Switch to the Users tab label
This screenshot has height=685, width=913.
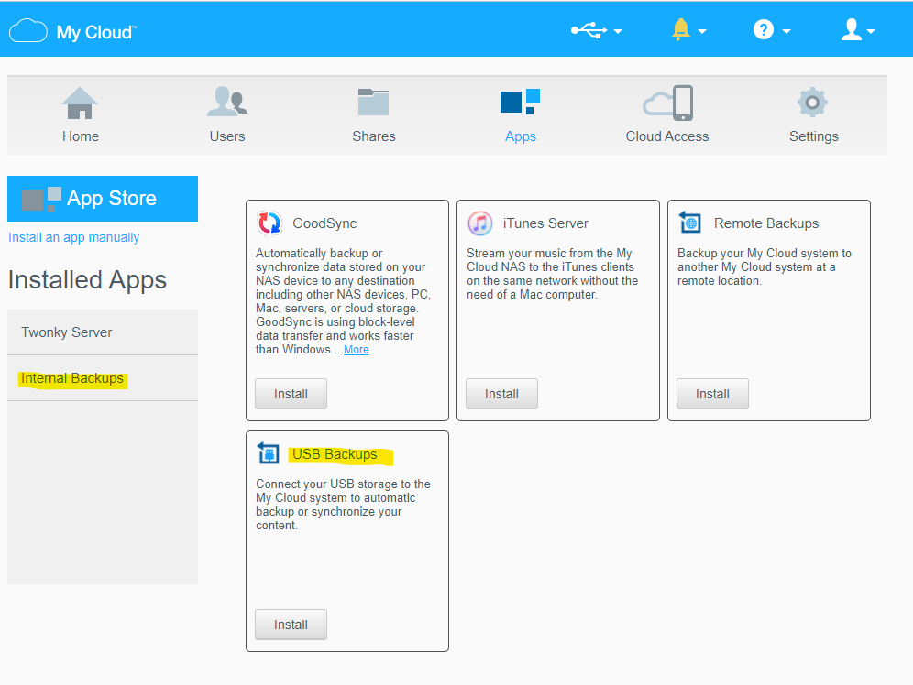(227, 136)
